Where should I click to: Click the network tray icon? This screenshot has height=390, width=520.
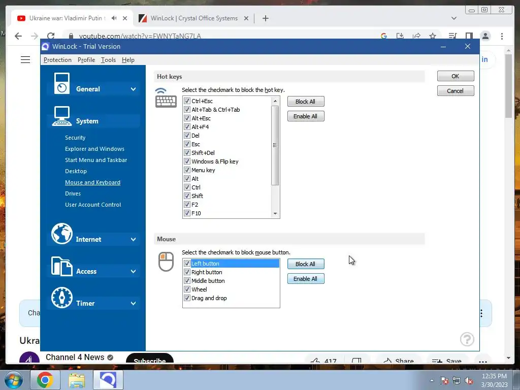[457, 380]
